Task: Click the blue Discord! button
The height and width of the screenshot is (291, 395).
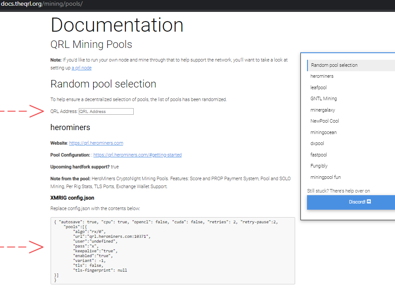Action: (351, 202)
